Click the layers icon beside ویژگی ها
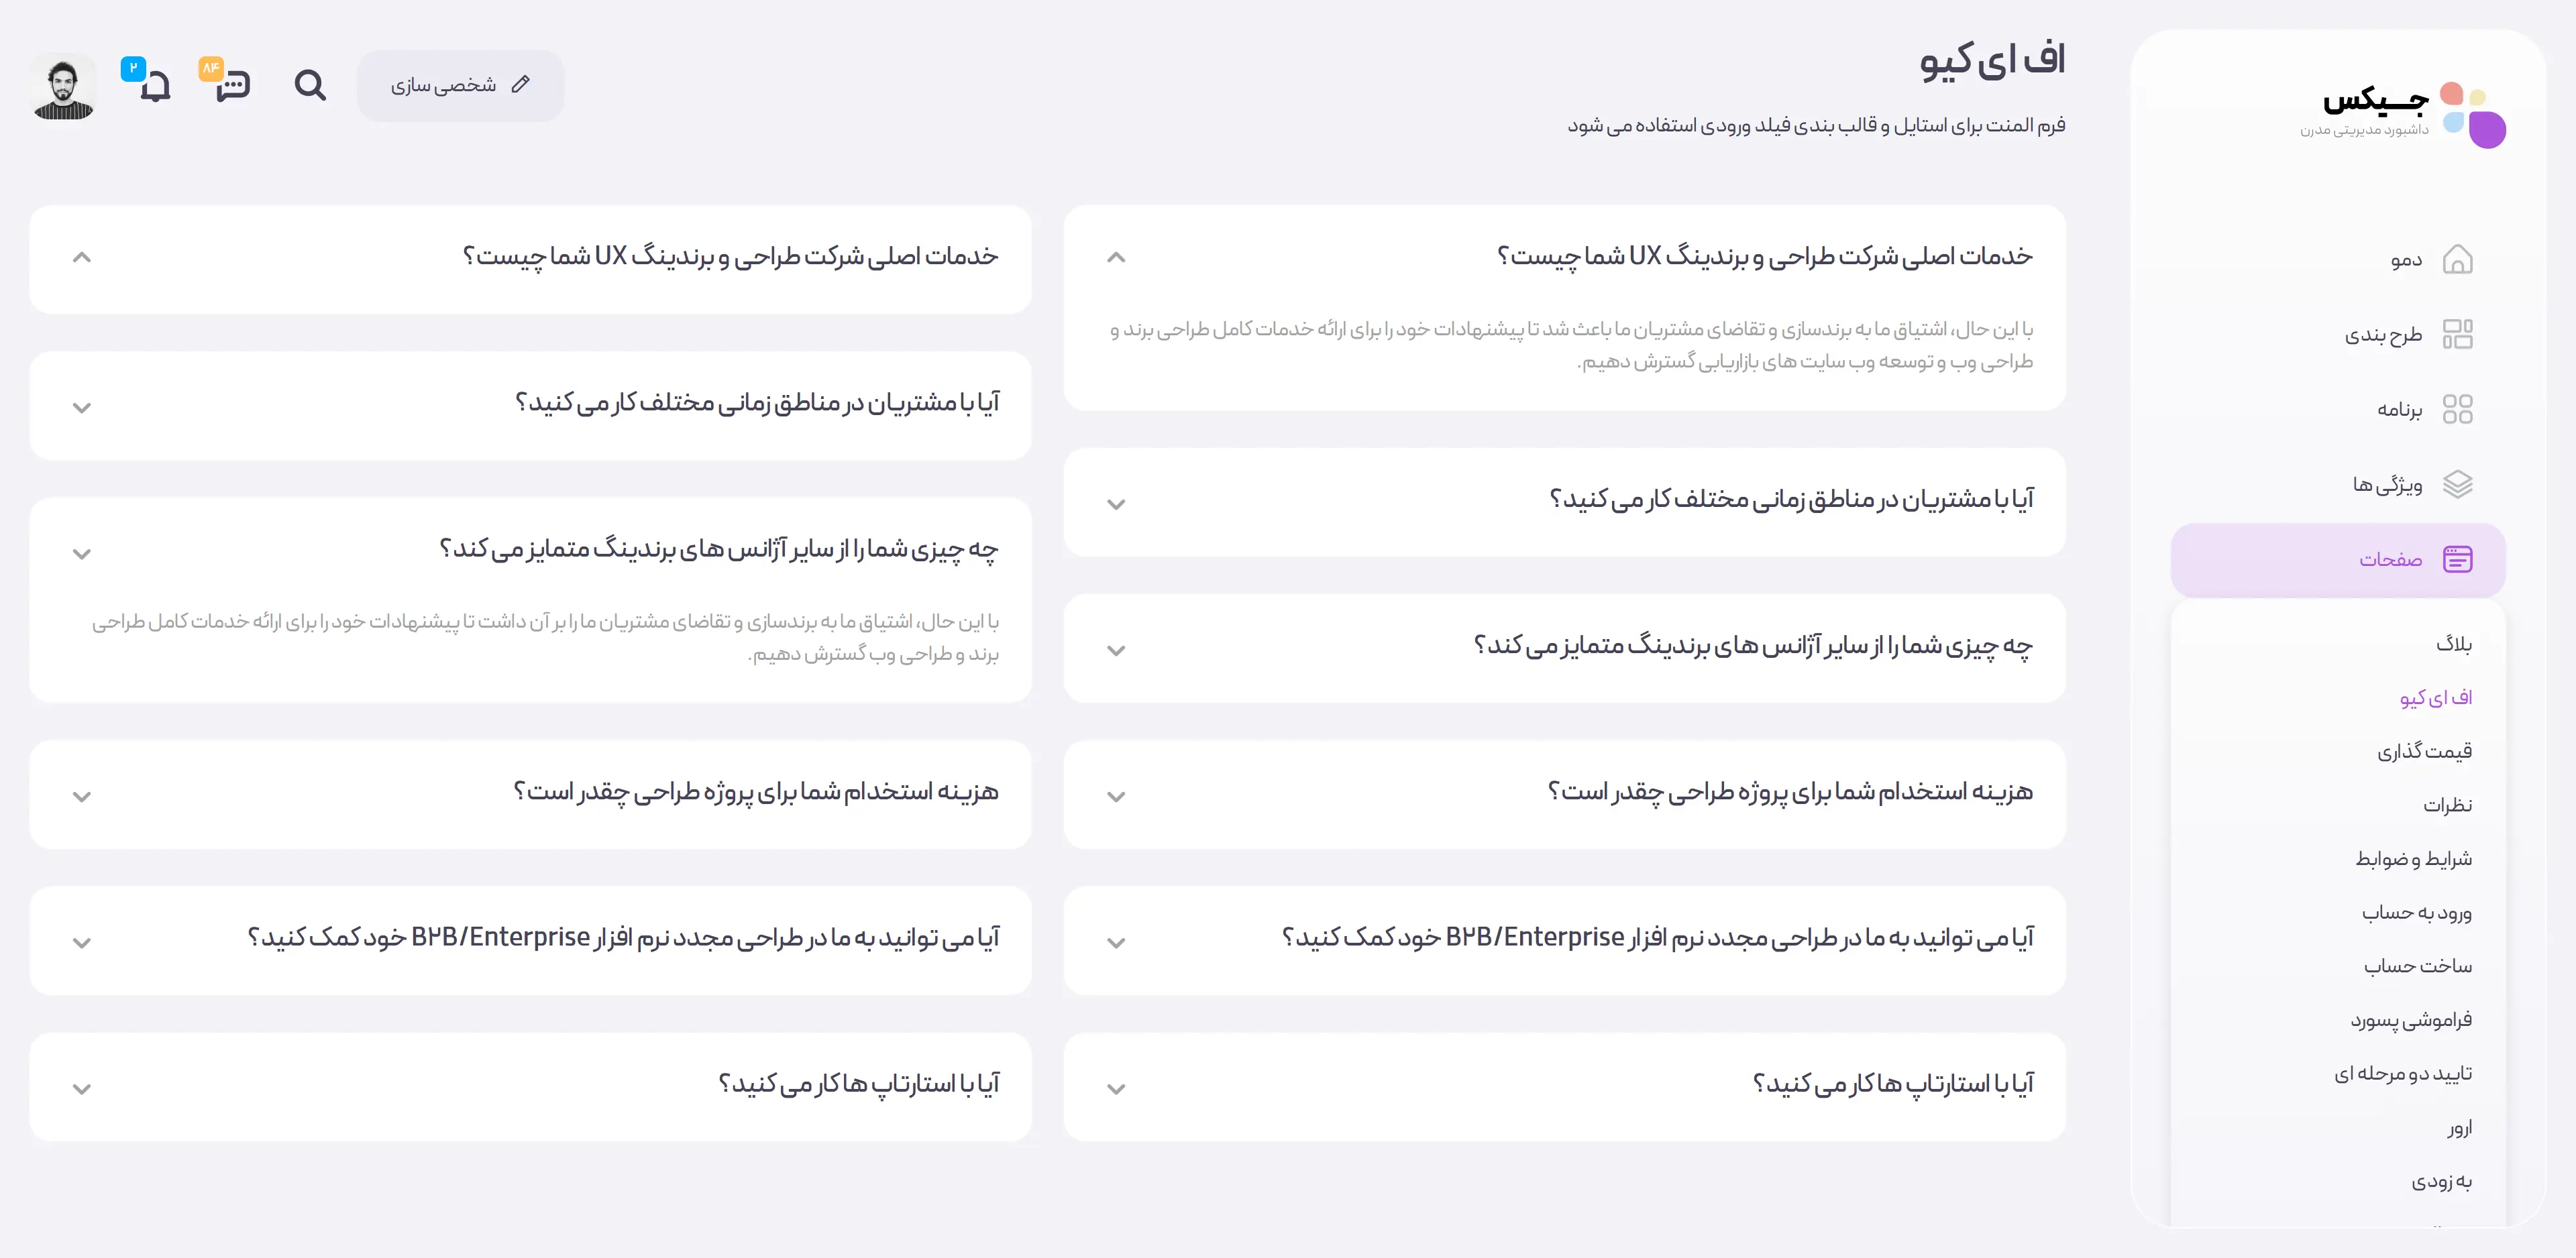 pos(2456,484)
